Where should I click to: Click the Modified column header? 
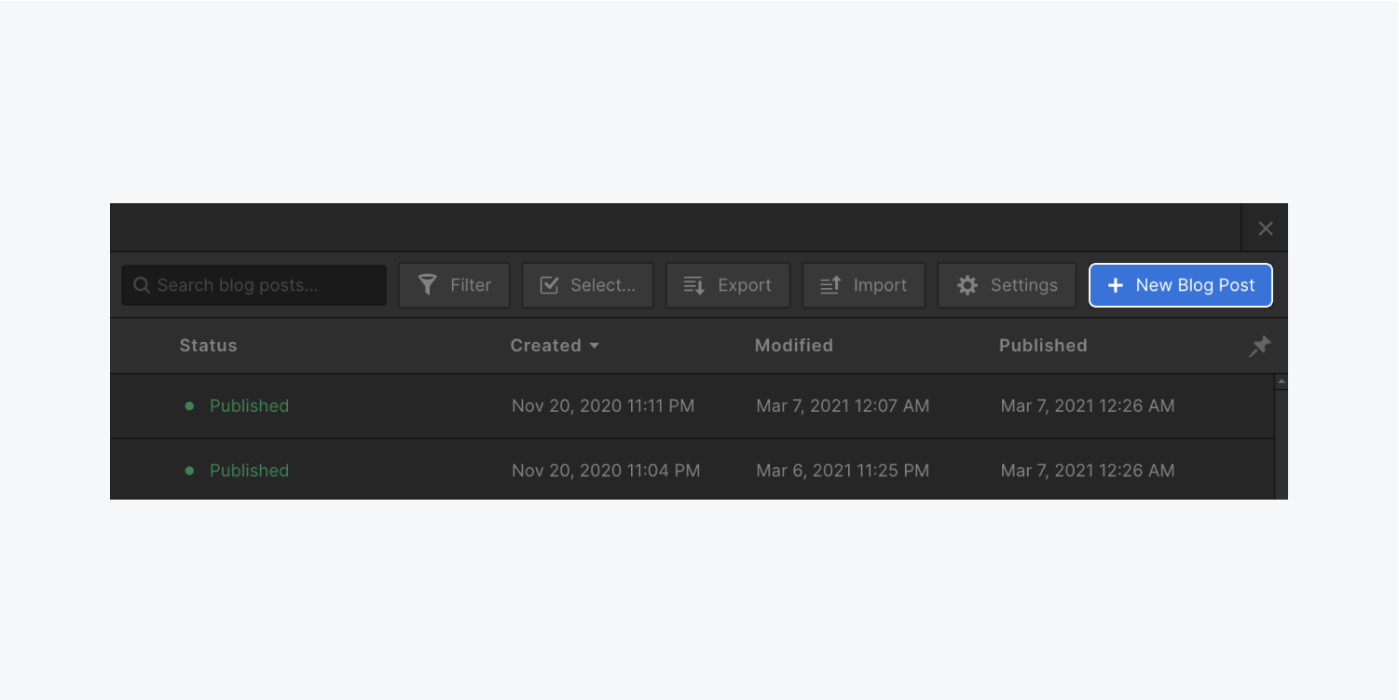[x=794, y=346]
